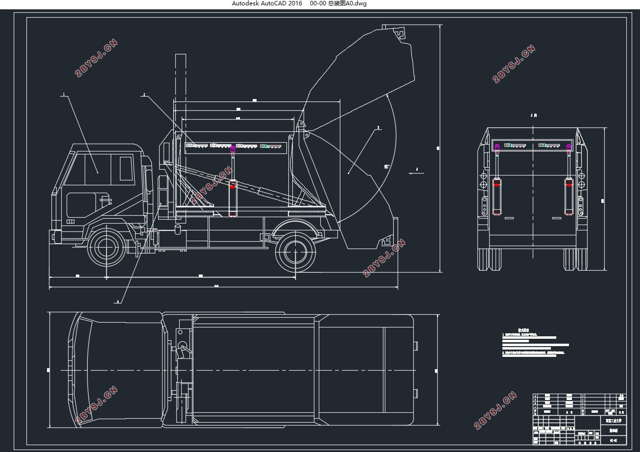Select left red cylinder in the rear view
Screen dimensions: 640x452
[x=497, y=197]
